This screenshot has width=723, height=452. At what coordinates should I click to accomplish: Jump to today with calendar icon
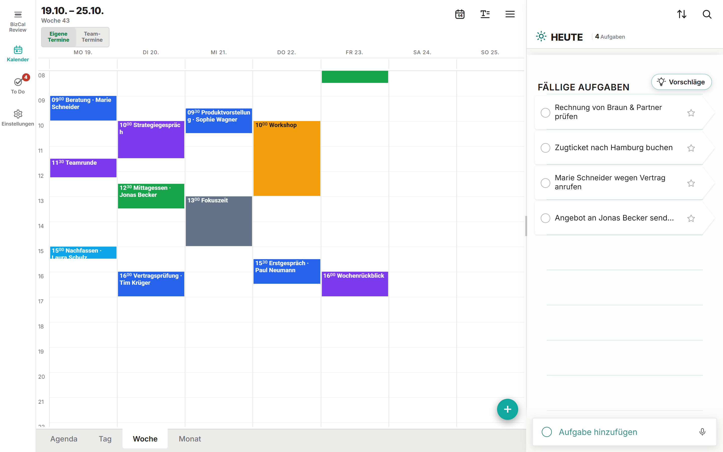click(x=460, y=14)
